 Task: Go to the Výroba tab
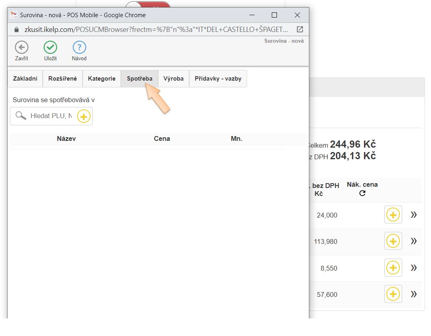coord(174,79)
